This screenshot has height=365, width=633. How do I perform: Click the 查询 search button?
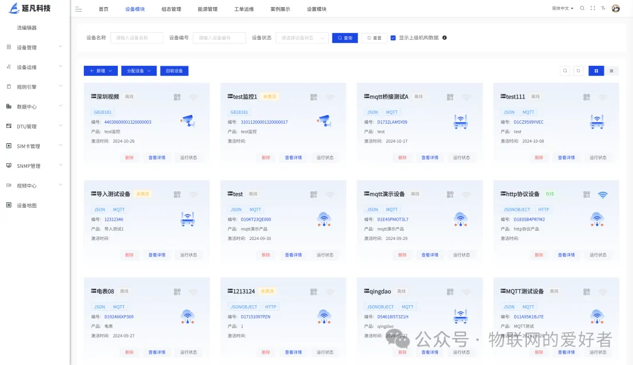pyautogui.click(x=345, y=38)
